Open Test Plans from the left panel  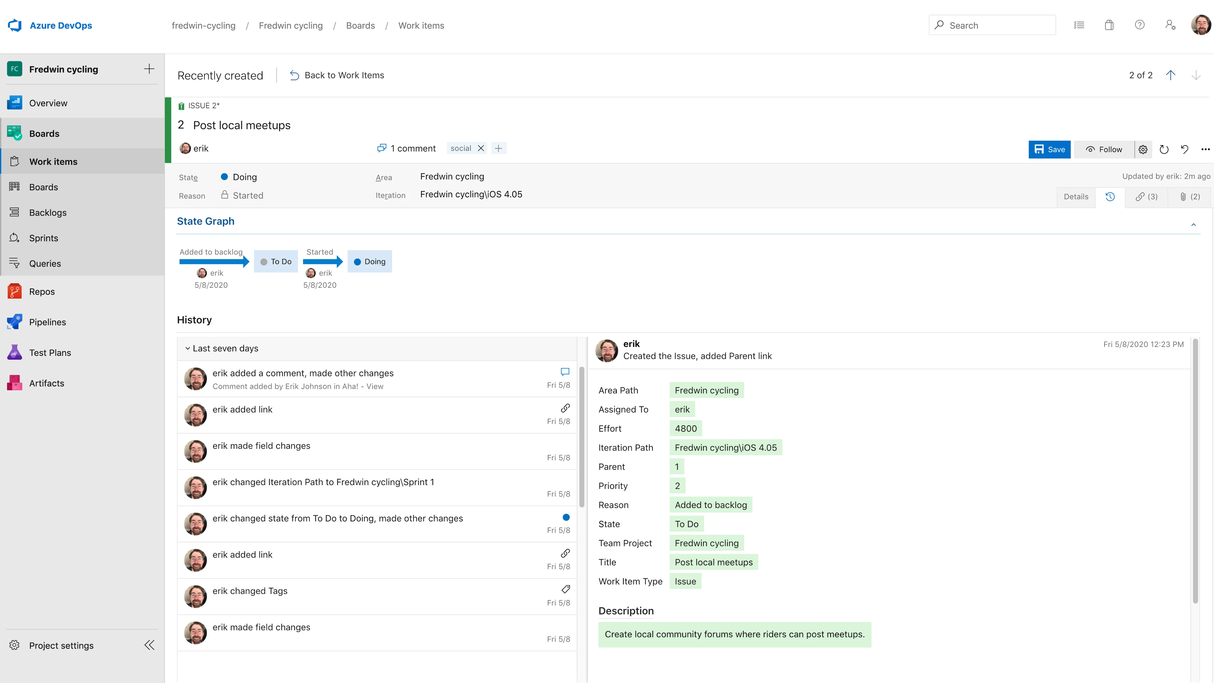click(x=50, y=352)
